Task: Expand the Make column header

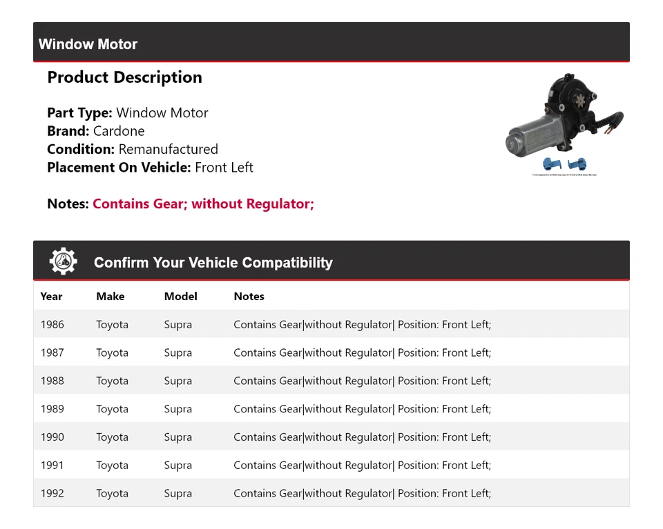Action: 110,296
